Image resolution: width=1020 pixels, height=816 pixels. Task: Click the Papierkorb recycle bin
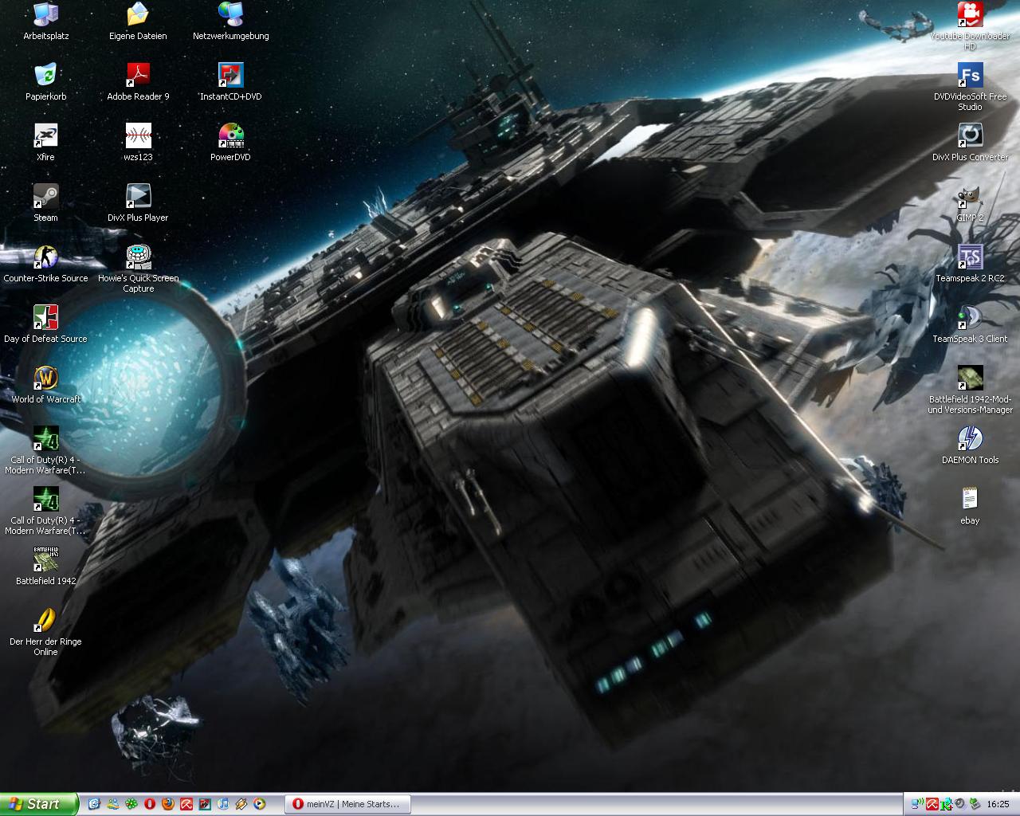tap(45, 76)
